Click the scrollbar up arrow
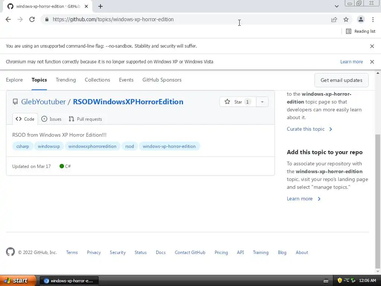Image resolution: width=381 pixels, height=286 pixels. click(378, 73)
